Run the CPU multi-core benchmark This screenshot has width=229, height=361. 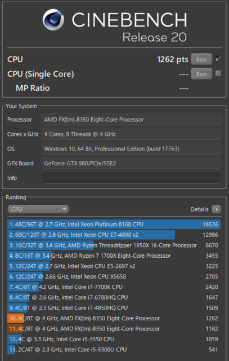click(x=201, y=59)
